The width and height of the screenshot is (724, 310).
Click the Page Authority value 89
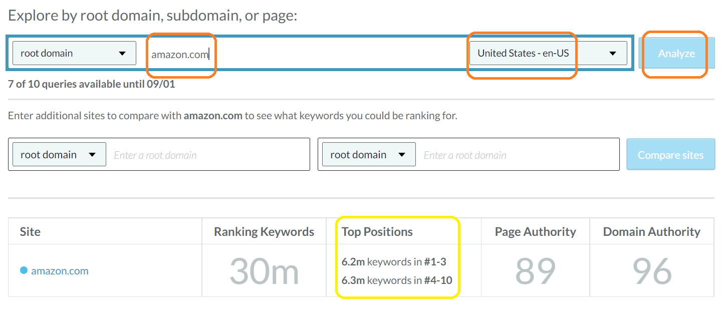[535, 271]
